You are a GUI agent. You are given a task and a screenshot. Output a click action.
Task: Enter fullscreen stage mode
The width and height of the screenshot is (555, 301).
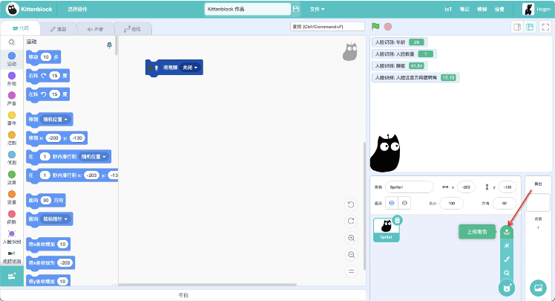tap(545, 27)
